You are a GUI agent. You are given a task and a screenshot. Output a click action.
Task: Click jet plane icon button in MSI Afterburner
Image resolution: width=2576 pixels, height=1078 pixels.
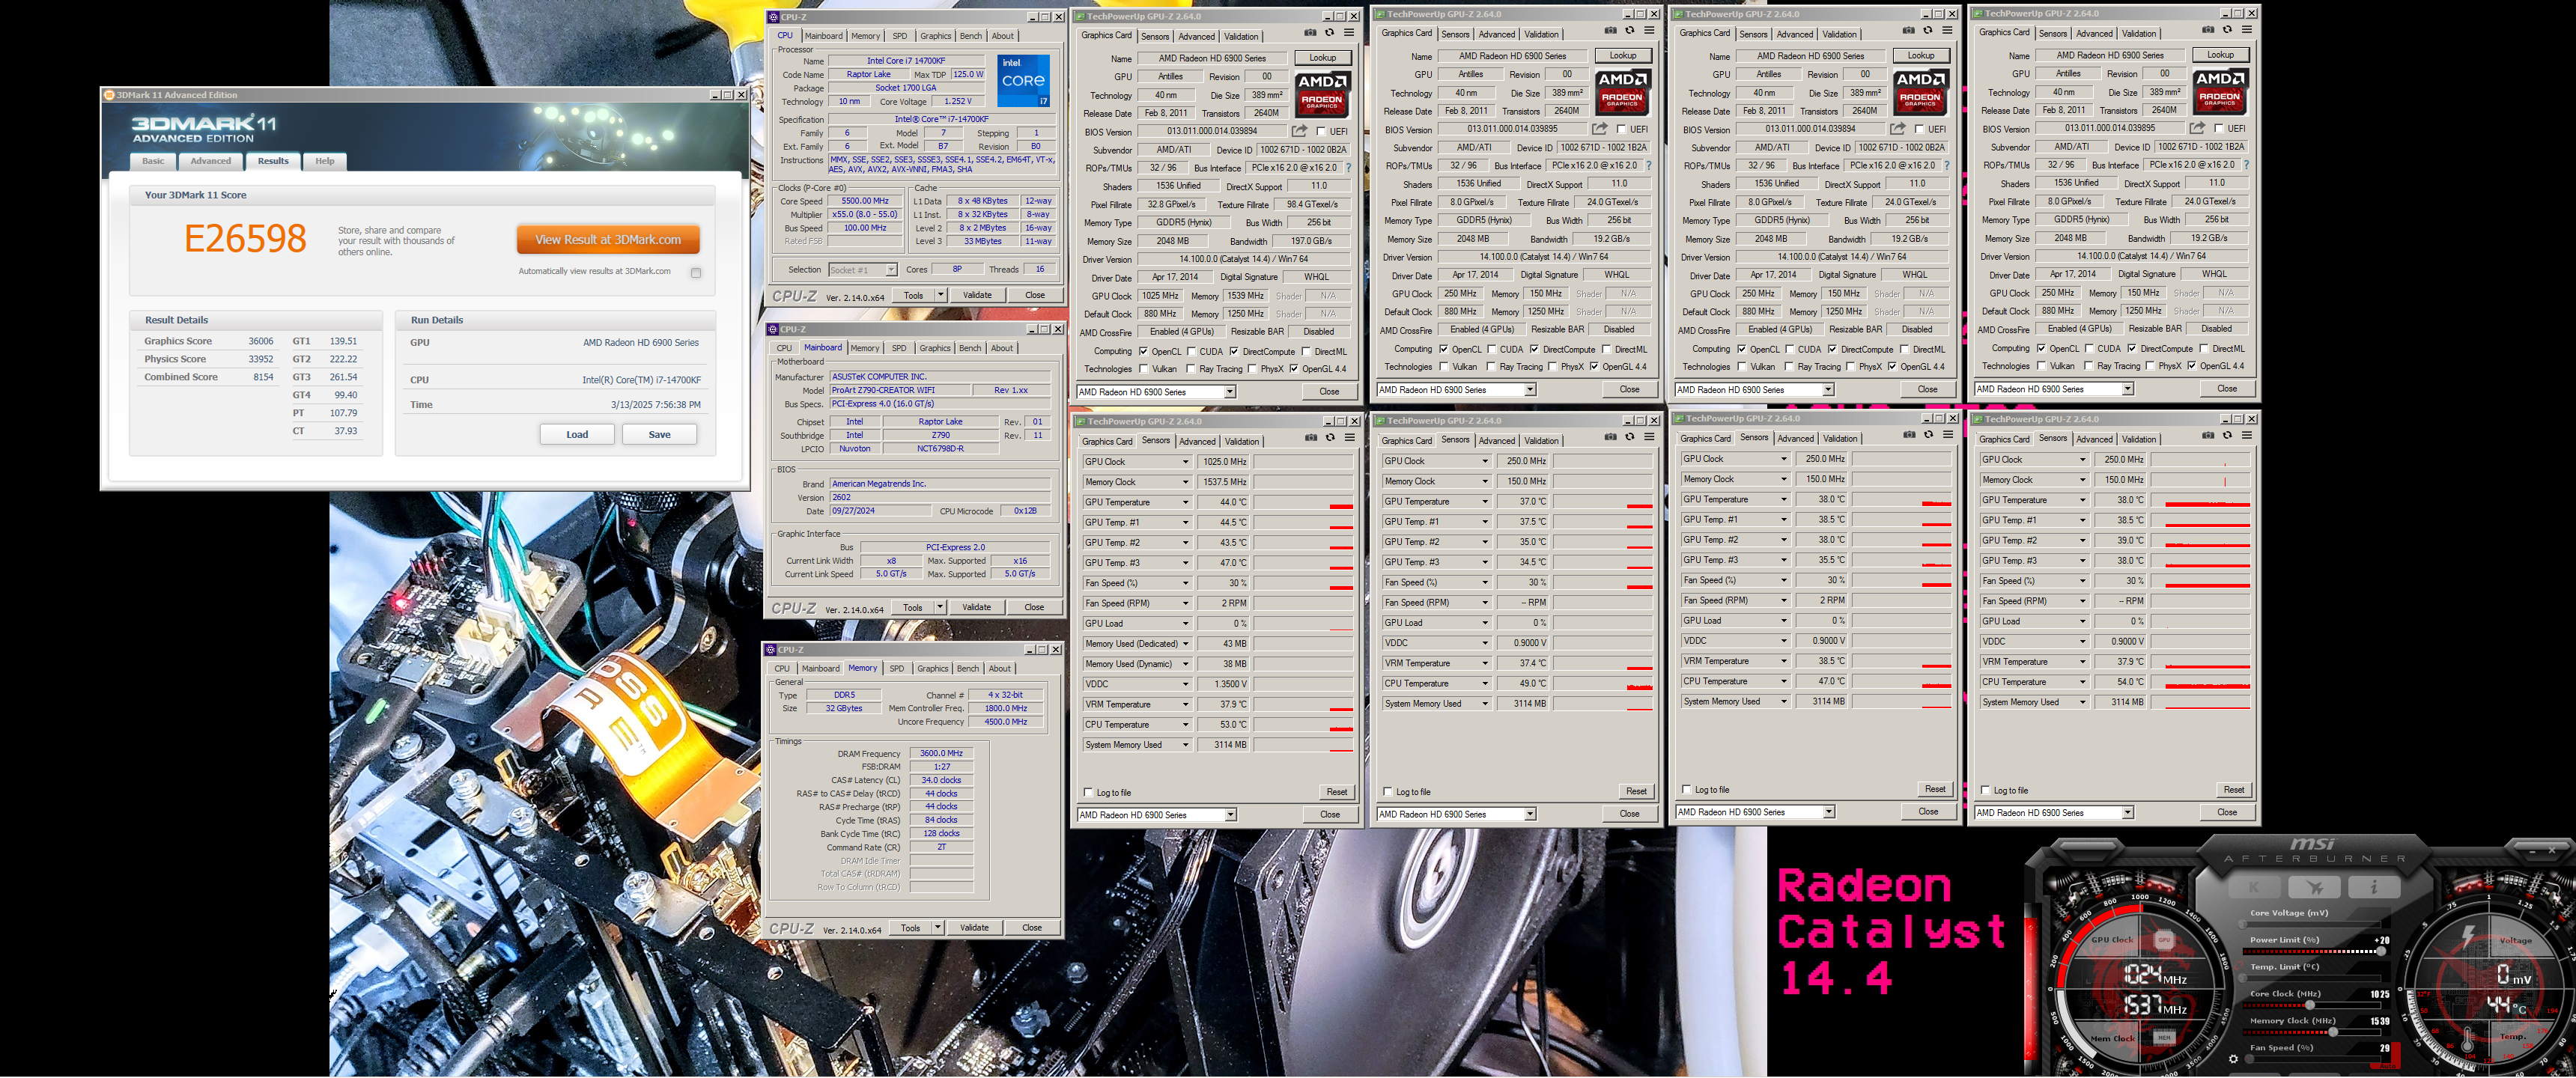[x=2315, y=887]
